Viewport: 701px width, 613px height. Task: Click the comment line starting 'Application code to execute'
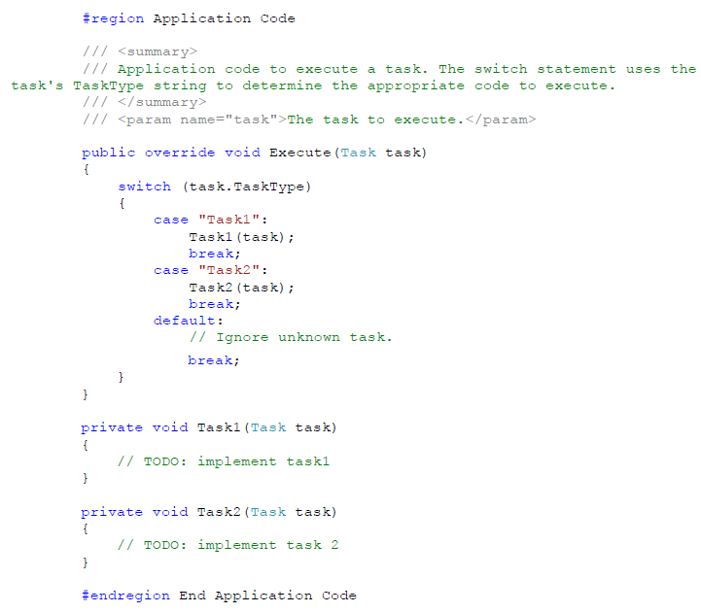click(390, 69)
